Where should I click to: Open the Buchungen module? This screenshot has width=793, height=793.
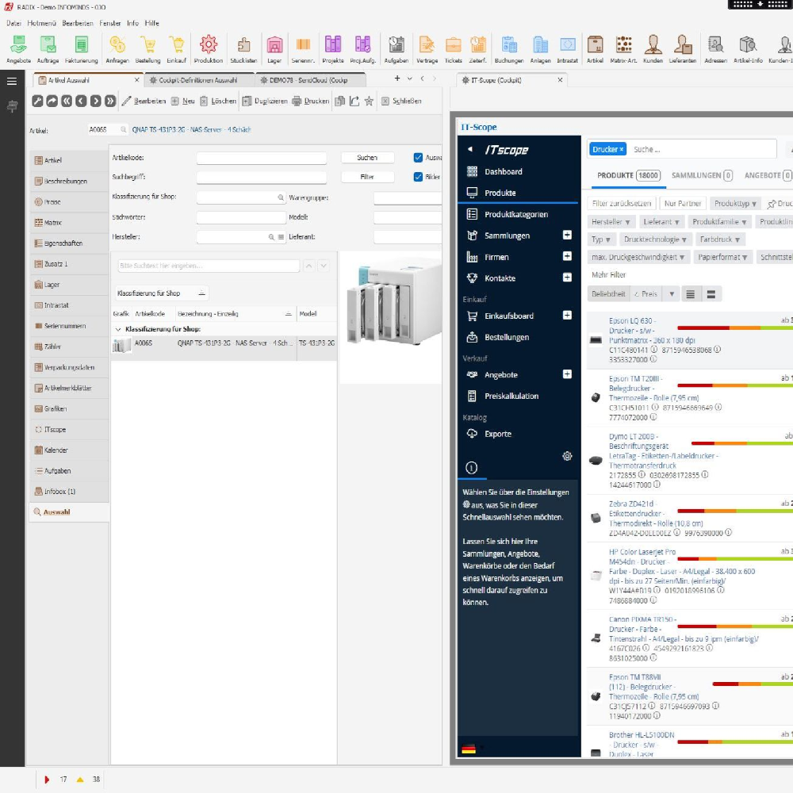(509, 49)
